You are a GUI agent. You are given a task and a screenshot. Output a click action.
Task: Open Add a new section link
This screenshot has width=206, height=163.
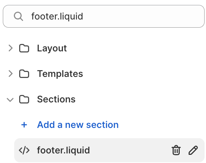pyautogui.click(x=78, y=125)
